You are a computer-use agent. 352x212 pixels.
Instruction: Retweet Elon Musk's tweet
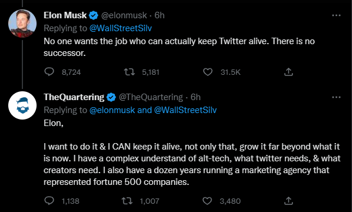(x=129, y=72)
